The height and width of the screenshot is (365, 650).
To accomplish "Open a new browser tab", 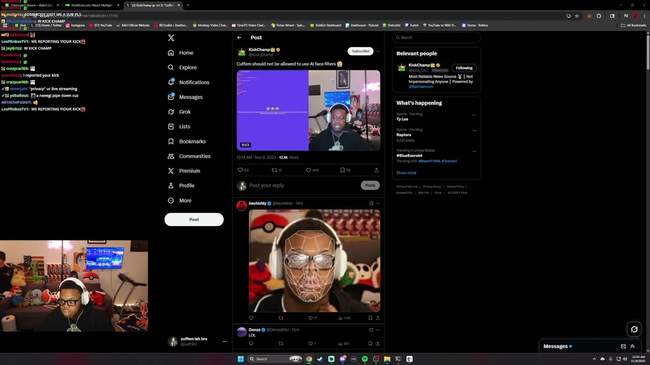I will click(x=187, y=5).
